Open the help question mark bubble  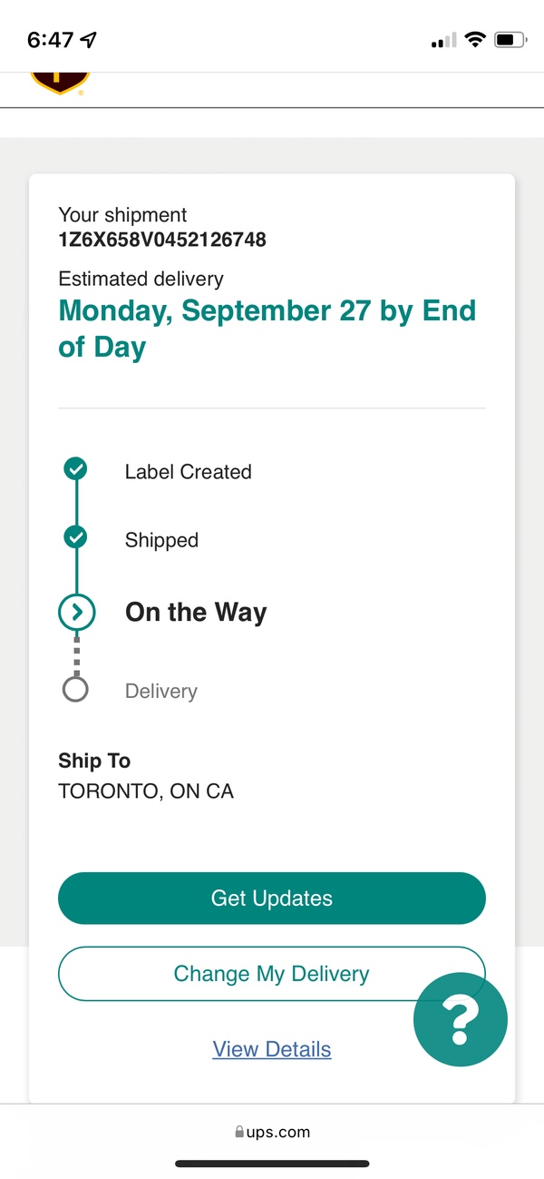click(461, 1020)
